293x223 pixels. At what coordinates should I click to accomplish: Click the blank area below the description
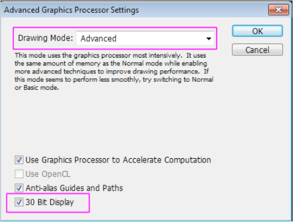[114, 122]
